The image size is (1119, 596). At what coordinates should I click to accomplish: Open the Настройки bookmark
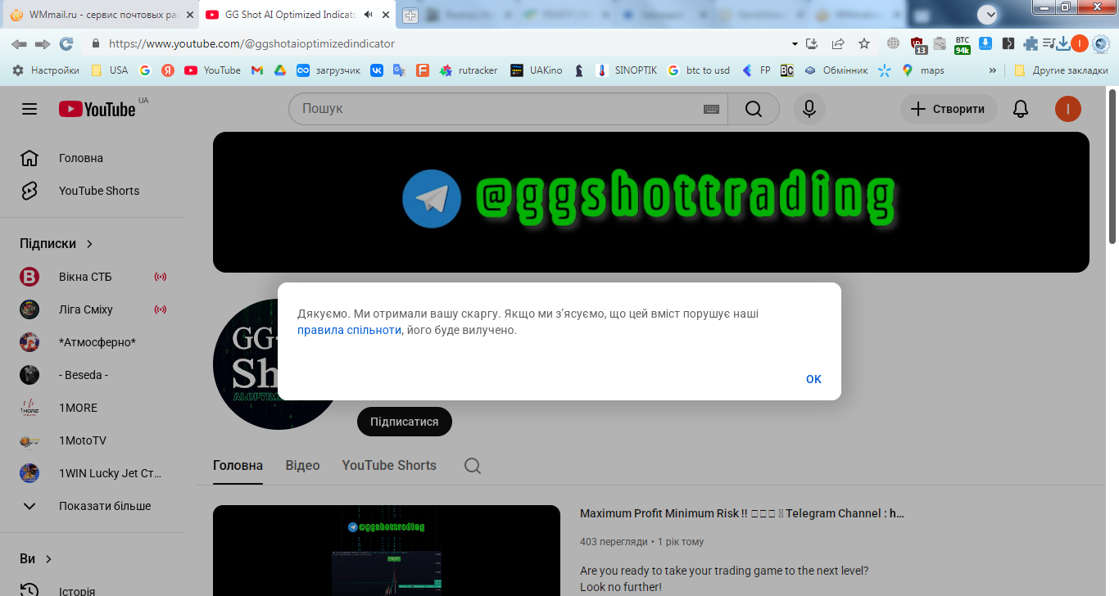[46, 70]
